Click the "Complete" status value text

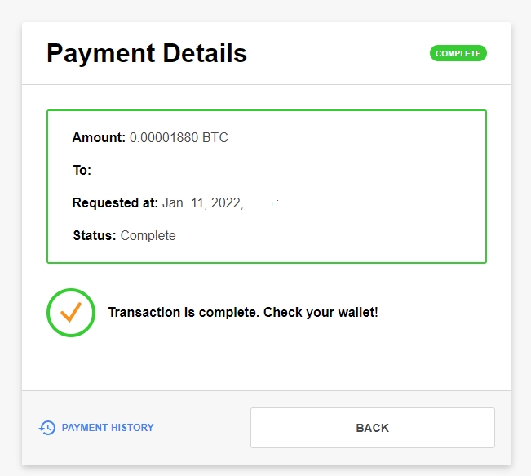[x=148, y=236]
